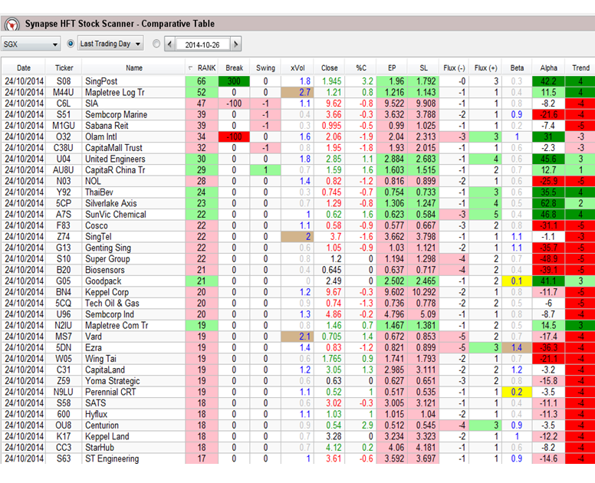Click the green Break cell showing 300

(234, 80)
